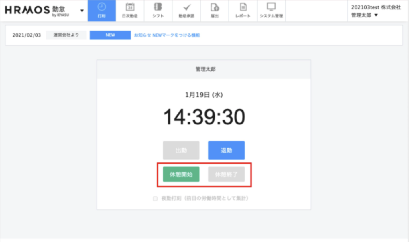Expand the dropdown arrow beside HRMOS logo
This screenshot has width=409, height=242.
(x=82, y=11)
